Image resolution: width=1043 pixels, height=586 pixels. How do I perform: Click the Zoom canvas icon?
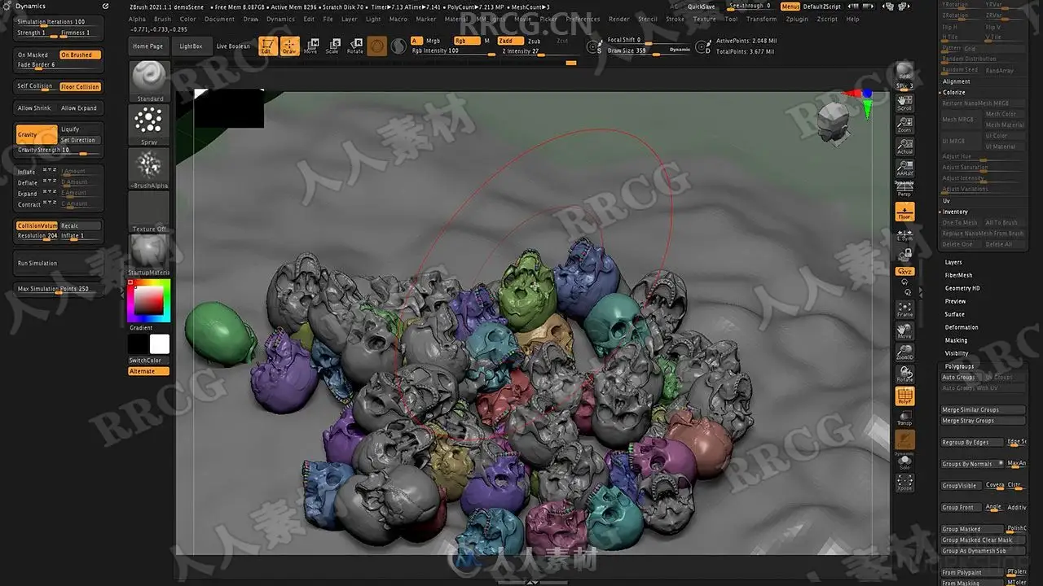[904, 125]
